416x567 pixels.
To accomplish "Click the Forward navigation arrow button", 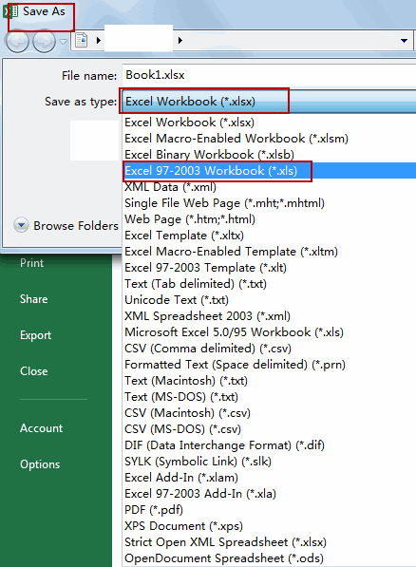I will [x=44, y=42].
